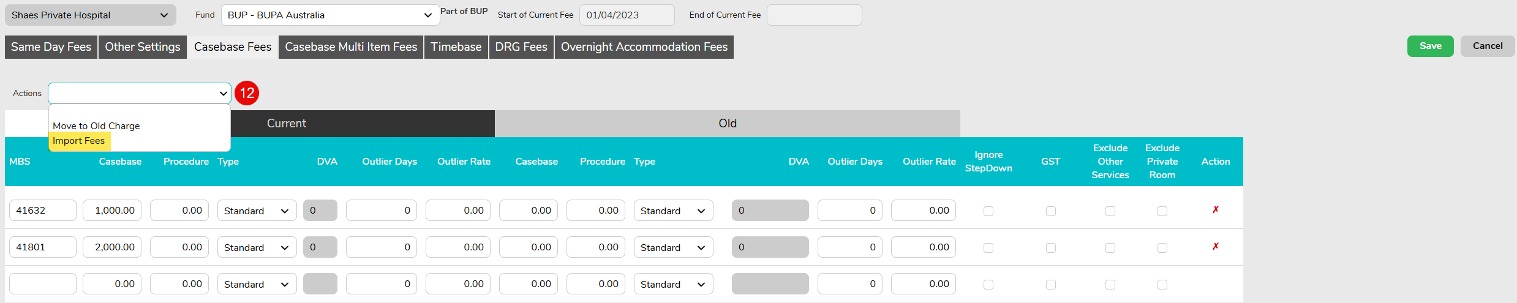Open the Casebase Multi Item Fees tab
1517x303 pixels.
[351, 47]
